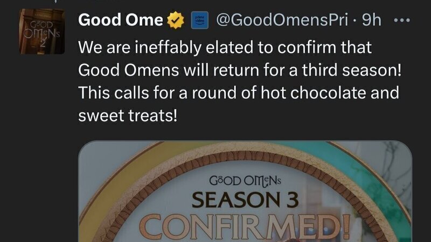Click the gold verified checkmark badge
Screen dimensions: 431x242
(x=173, y=21)
